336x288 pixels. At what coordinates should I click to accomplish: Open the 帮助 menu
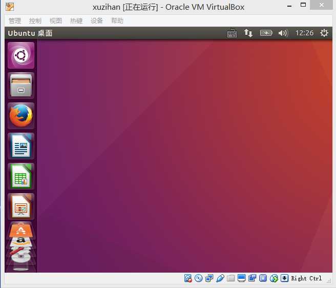[x=117, y=21]
